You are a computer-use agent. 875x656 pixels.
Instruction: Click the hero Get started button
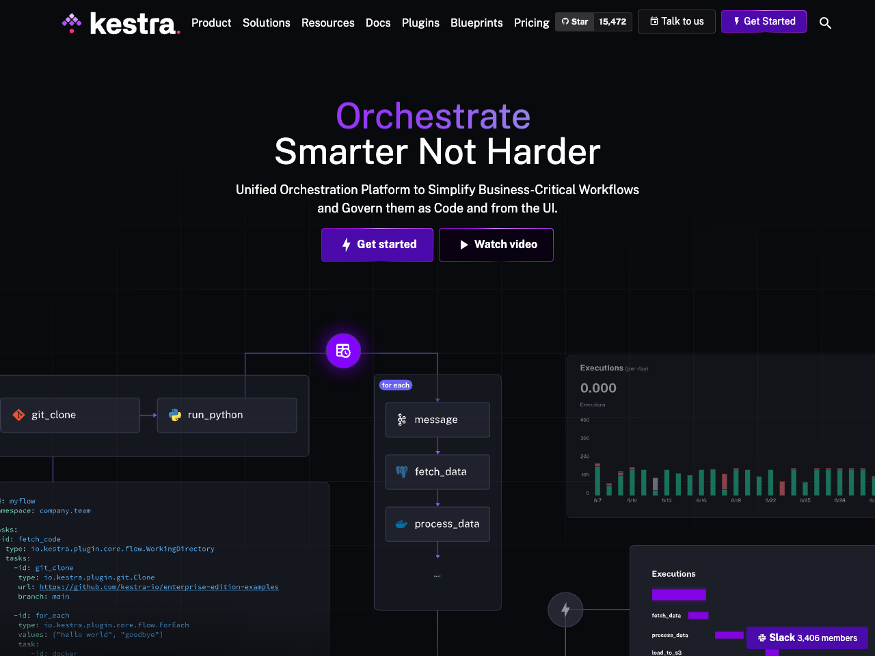(377, 245)
